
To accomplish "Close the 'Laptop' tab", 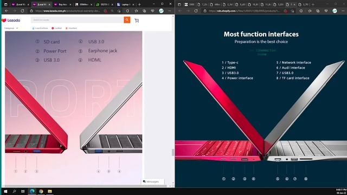I will 133,4.
